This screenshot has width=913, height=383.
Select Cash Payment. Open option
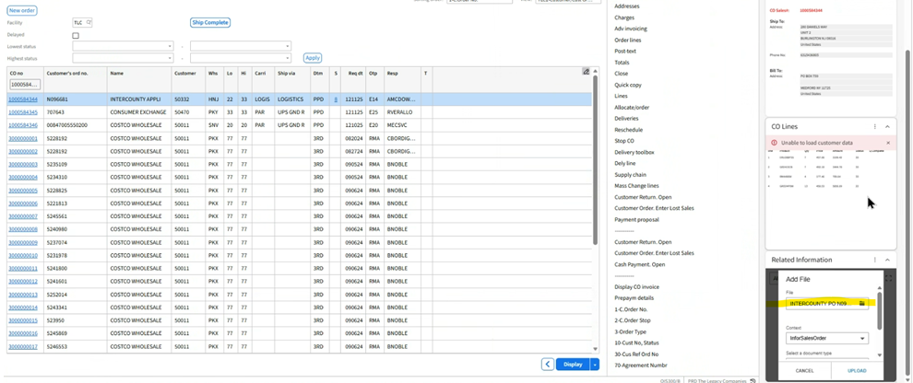[639, 264]
